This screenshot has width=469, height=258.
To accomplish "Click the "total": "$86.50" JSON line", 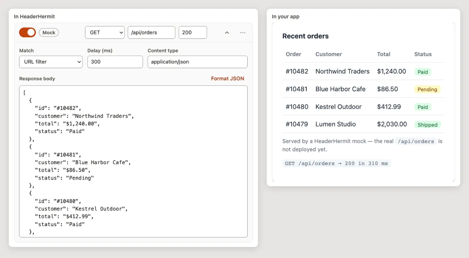I will [63, 170].
